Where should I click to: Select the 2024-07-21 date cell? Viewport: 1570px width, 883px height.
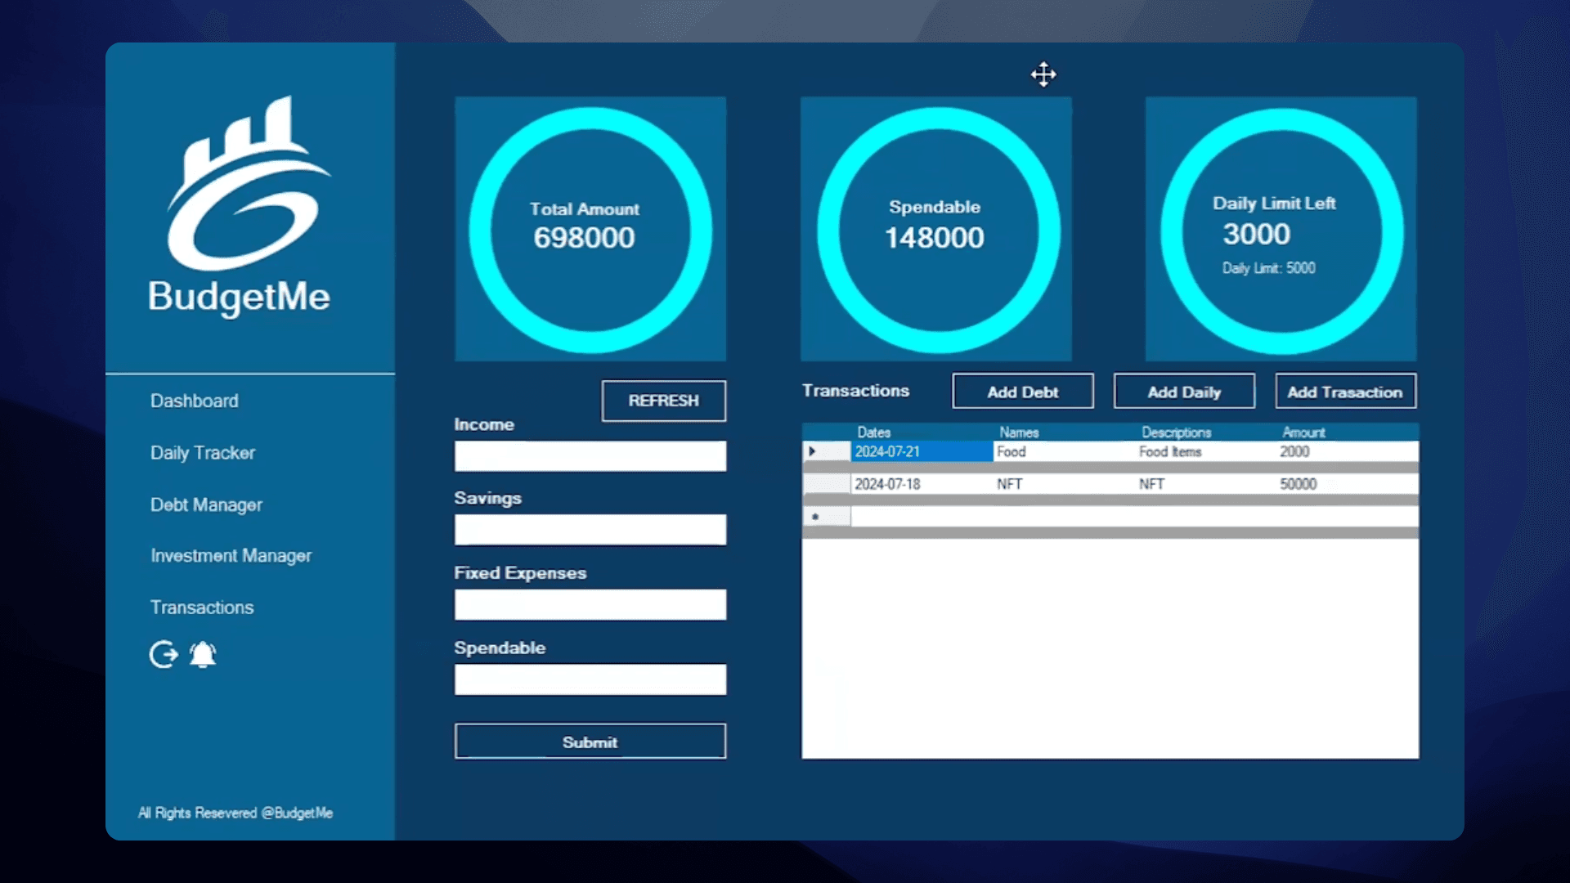[x=922, y=451]
